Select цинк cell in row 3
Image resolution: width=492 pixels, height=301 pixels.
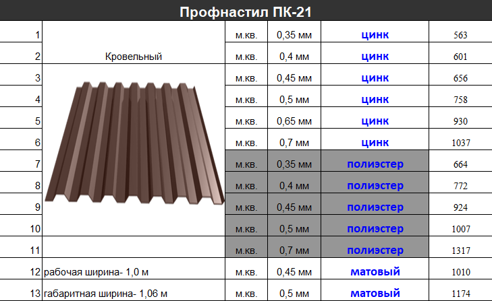pyautogui.click(x=375, y=75)
